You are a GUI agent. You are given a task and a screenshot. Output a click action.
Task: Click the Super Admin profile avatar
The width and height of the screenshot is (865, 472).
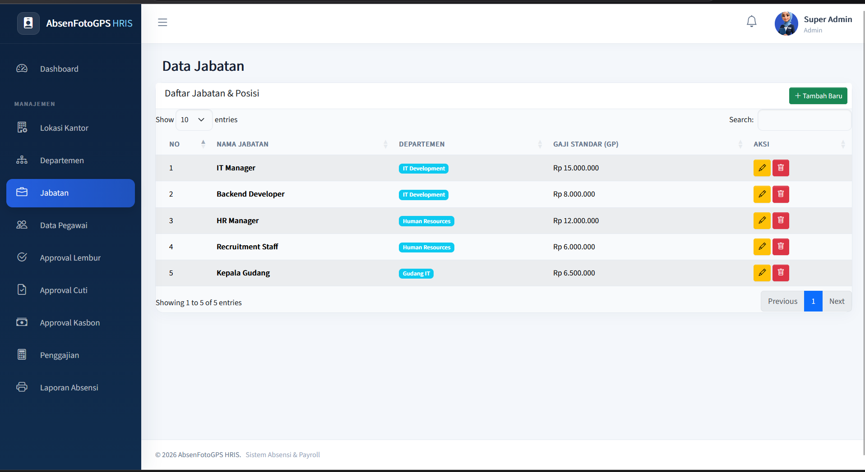tap(786, 24)
